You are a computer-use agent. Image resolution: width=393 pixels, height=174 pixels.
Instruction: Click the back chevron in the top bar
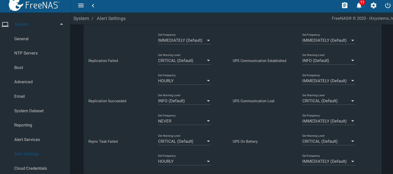pyautogui.click(x=93, y=5)
